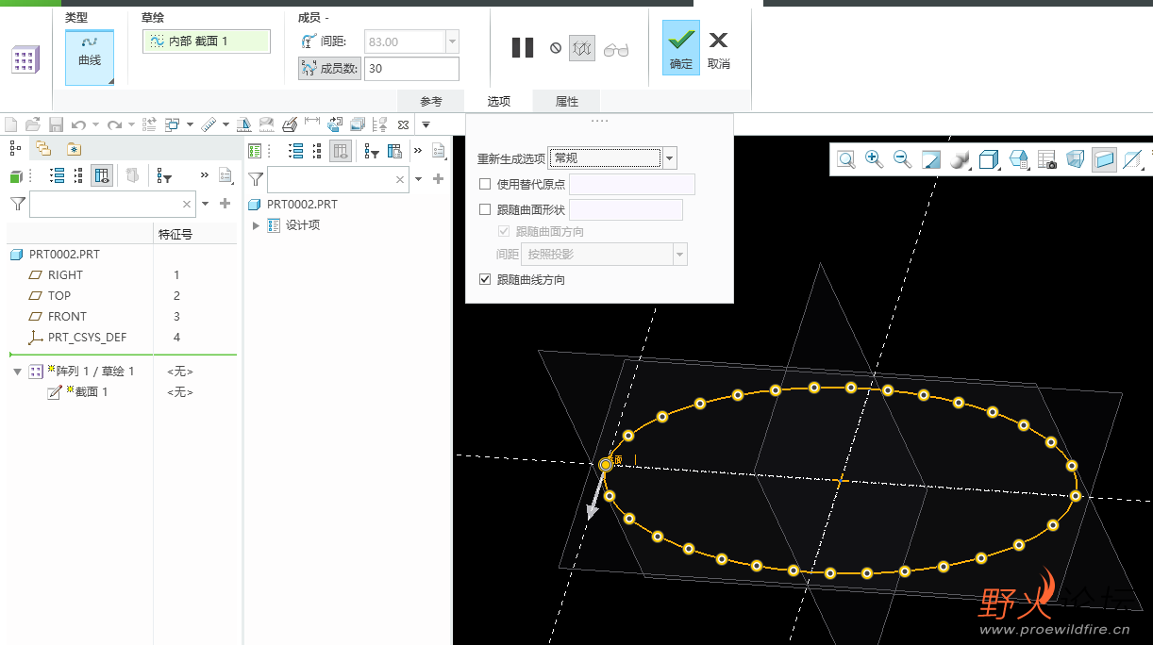Screen dimensions: 1153x645
Task: Click the Windows switcher icon
Action: pyautogui.click(x=173, y=124)
